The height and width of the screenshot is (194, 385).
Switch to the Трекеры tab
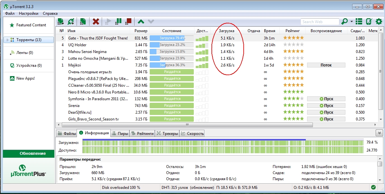(x=167, y=134)
